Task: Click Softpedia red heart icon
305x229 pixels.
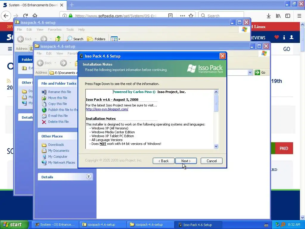Action: pyautogui.click(x=277, y=37)
